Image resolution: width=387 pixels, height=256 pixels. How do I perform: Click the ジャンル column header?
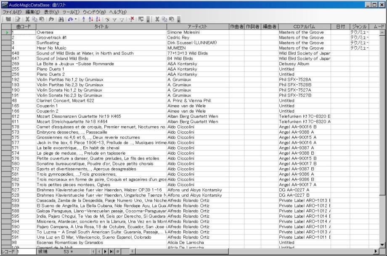359,26
